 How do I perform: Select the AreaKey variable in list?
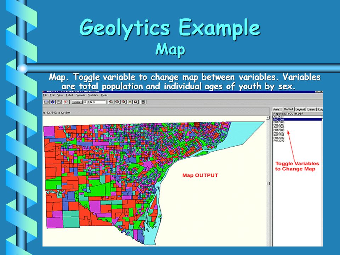pos(297,117)
